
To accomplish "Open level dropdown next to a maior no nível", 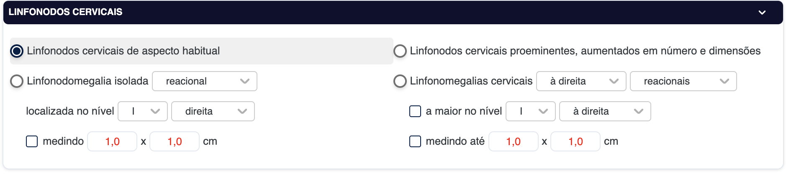I will click(x=530, y=111).
